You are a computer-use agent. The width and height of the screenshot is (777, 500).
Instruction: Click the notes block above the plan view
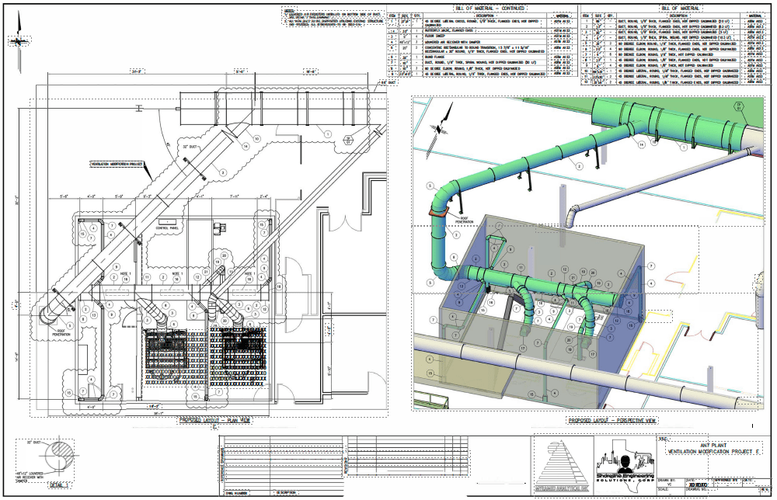point(333,16)
